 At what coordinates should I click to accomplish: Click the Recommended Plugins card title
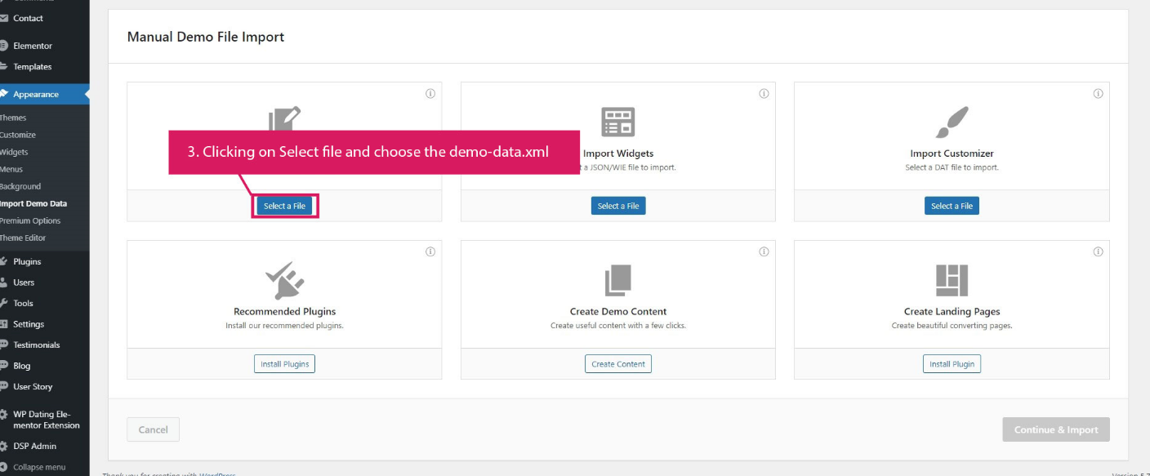[284, 312]
